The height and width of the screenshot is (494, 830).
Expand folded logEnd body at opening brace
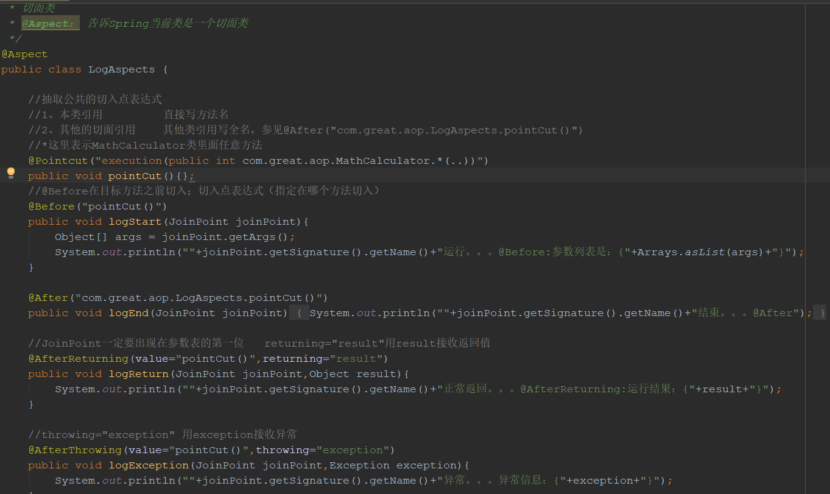coord(299,313)
